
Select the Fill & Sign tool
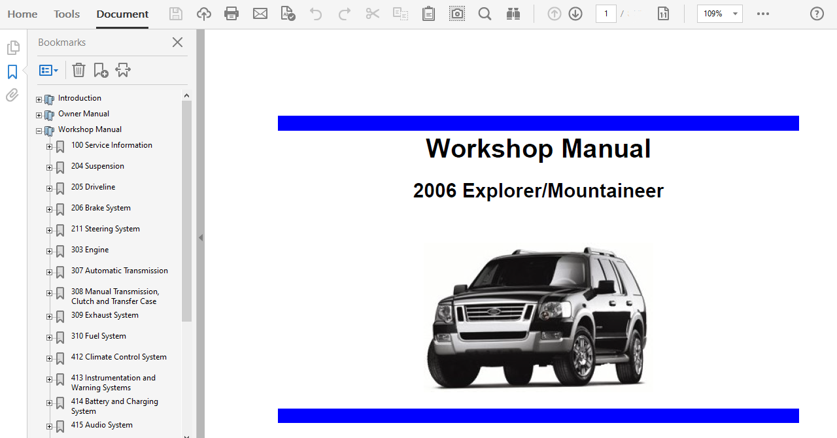(288, 13)
